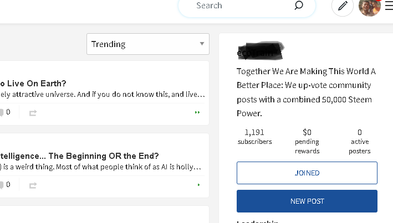Open comments on "Live On Earth?" post
The height and width of the screenshot is (223, 393).
4,112
